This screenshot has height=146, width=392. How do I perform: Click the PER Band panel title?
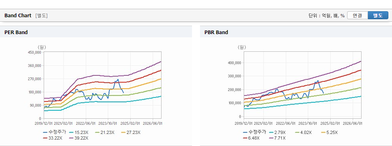[x=16, y=32]
